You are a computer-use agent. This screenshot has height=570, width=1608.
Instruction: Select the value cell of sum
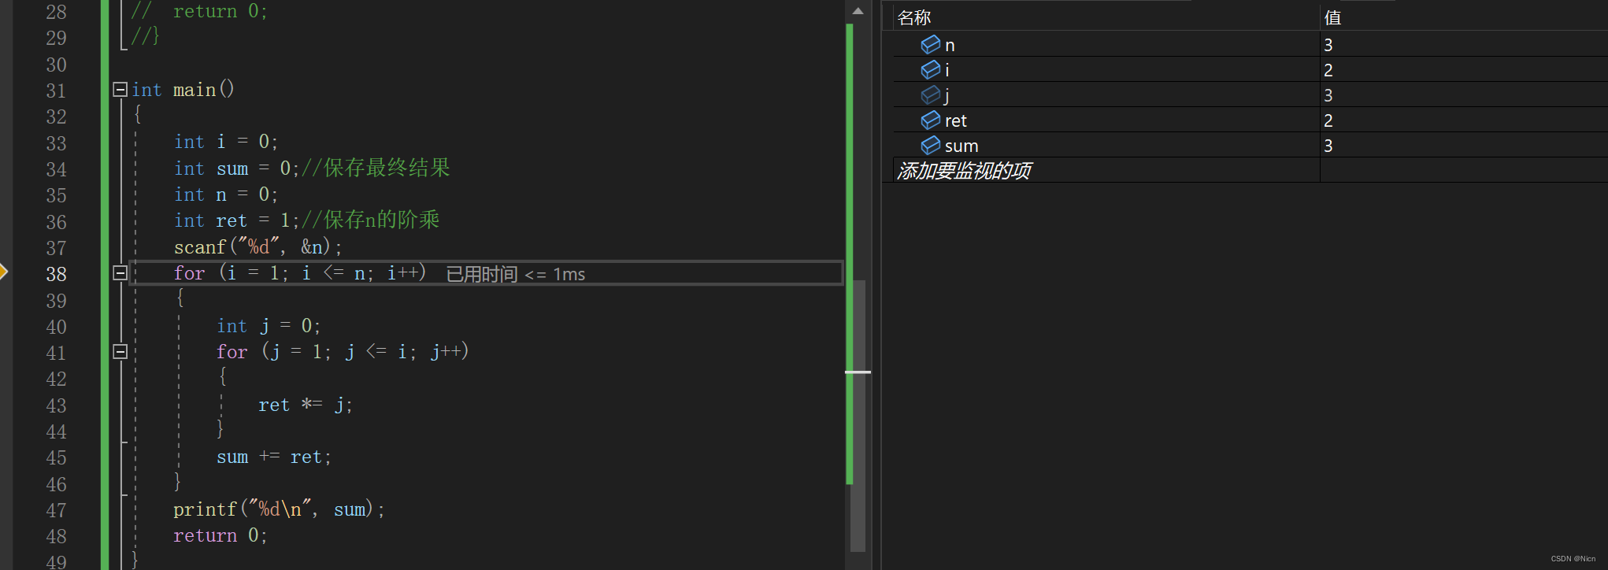[1463, 146]
